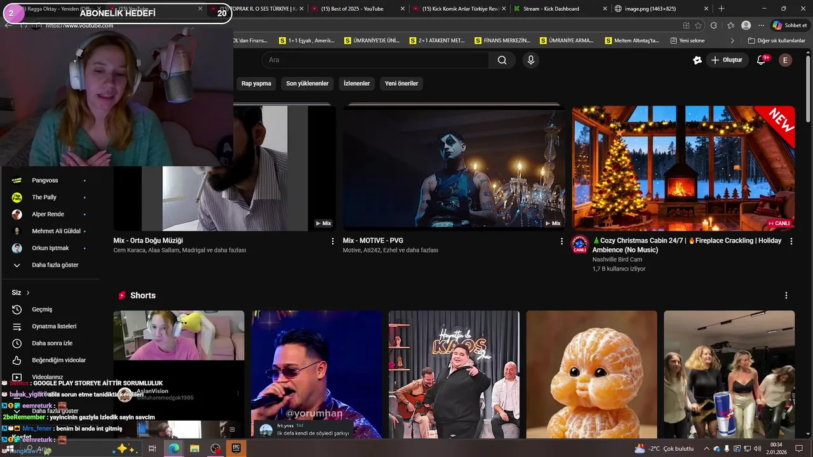Open Yeni sekme bookmark
Screen dimensions: 813x457
click(687, 41)
